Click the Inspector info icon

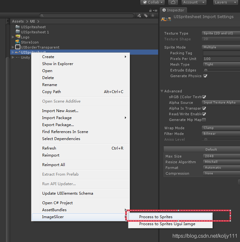point(164,10)
